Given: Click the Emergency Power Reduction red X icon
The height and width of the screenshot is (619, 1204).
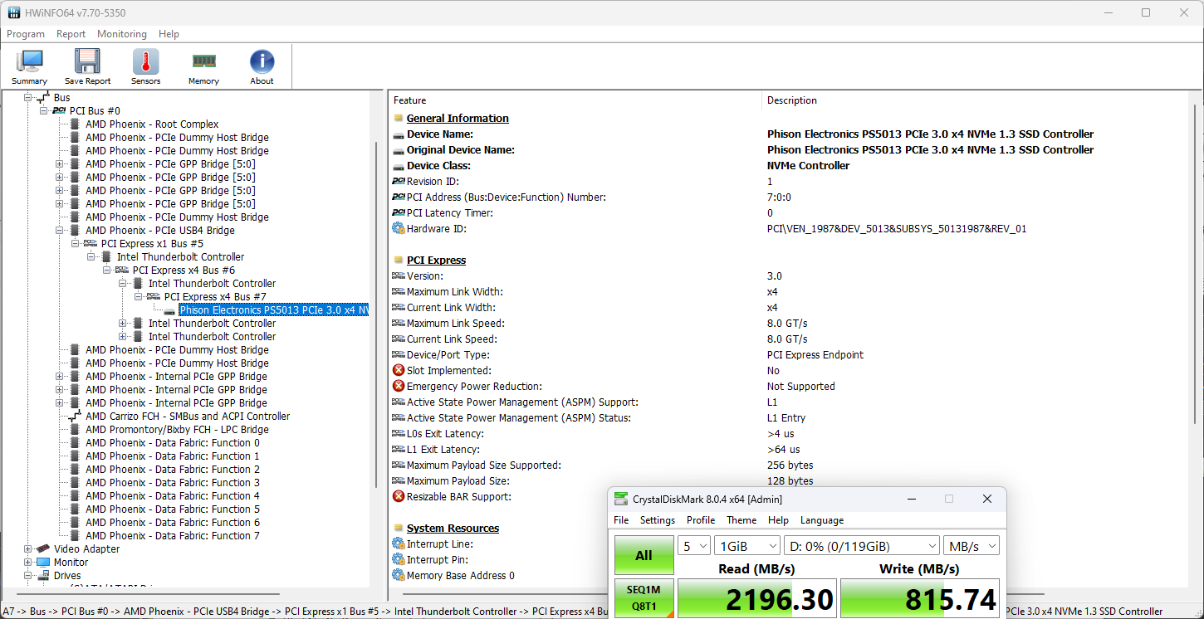Looking at the screenshot, I should click(x=399, y=386).
